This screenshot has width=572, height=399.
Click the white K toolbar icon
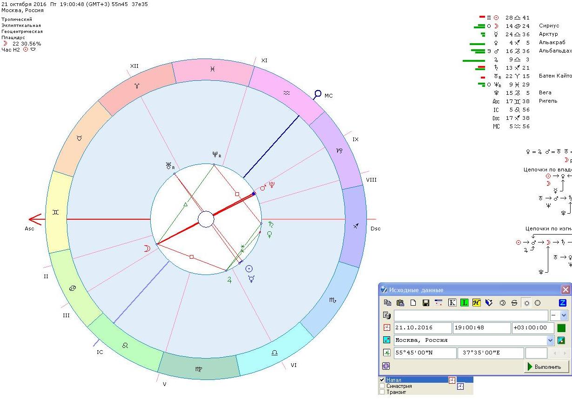(x=452, y=303)
